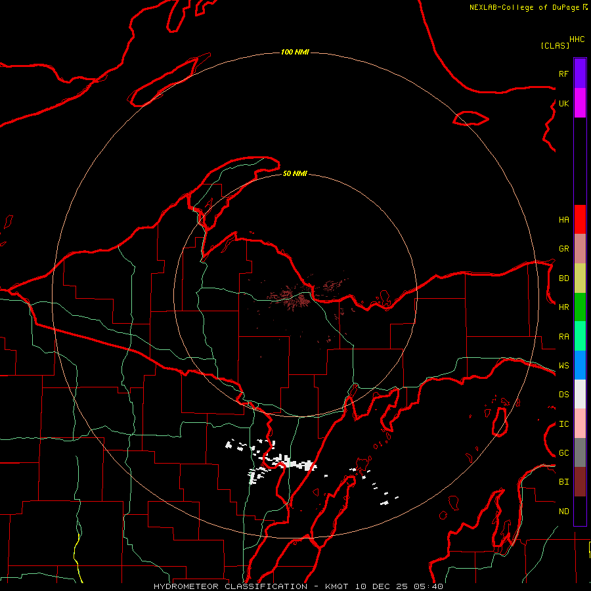Viewport: 591px width, 591px height.
Task: Click the ND black legend swatch
Action: [580, 511]
